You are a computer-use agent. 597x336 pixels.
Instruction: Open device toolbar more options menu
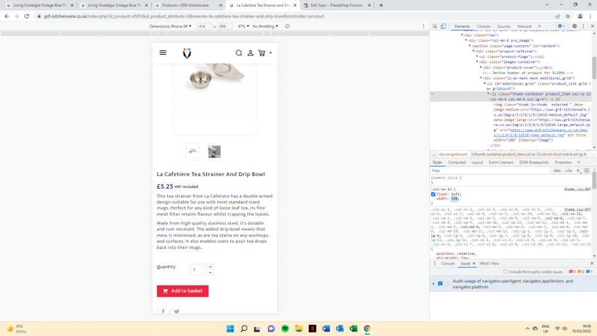coord(423,26)
